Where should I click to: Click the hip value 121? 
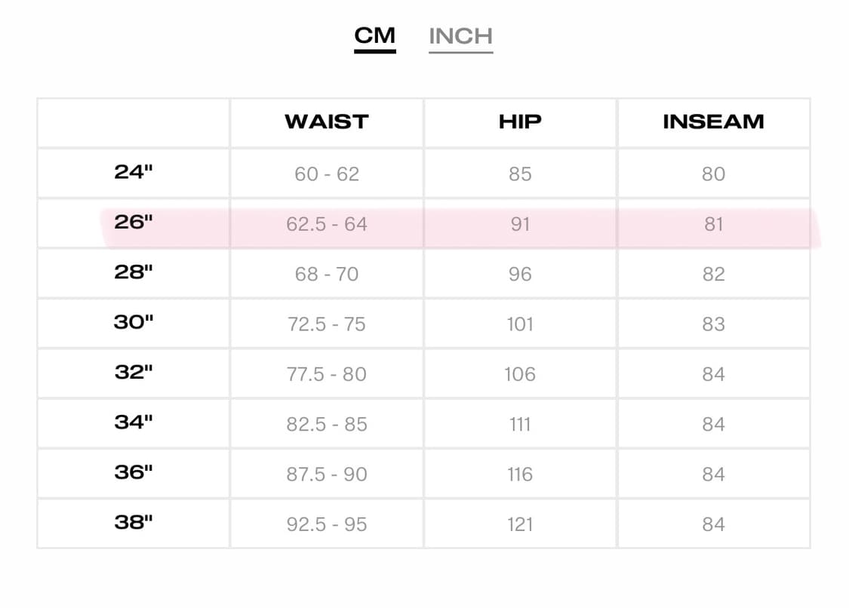point(520,524)
